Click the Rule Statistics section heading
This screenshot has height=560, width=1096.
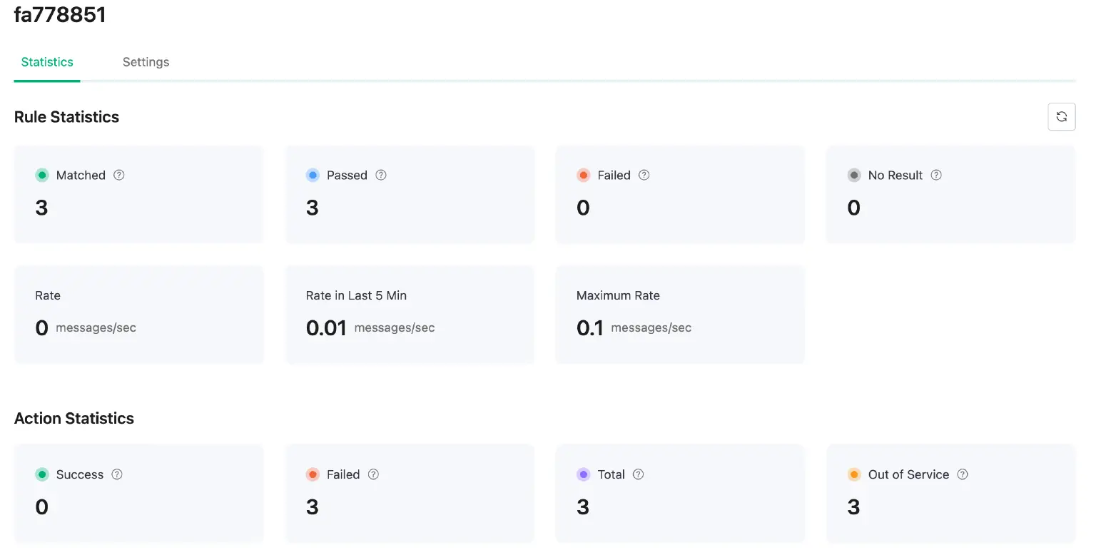66,116
